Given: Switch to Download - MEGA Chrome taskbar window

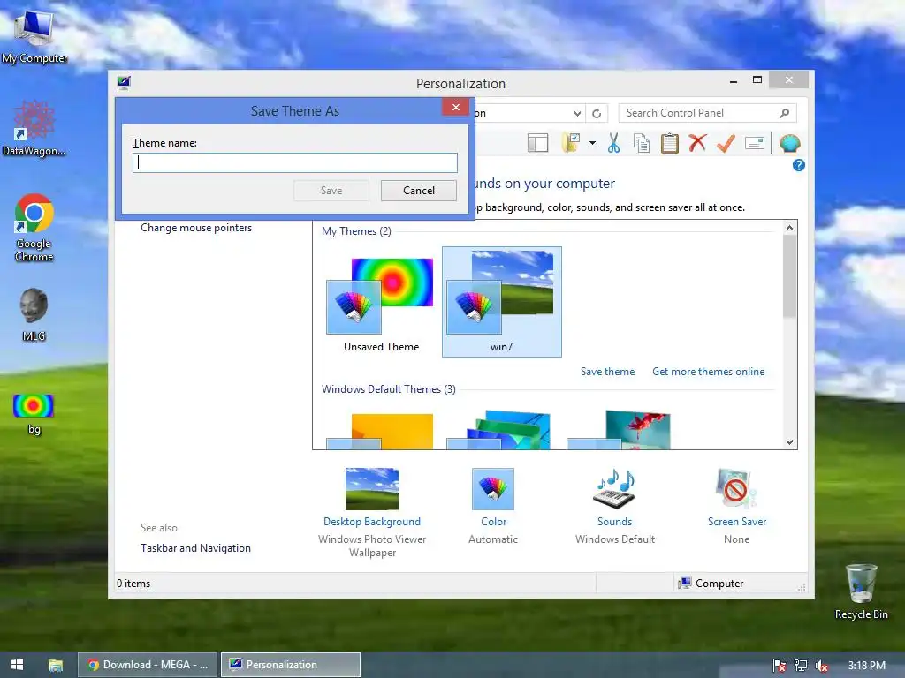Looking at the screenshot, I should (x=148, y=665).
